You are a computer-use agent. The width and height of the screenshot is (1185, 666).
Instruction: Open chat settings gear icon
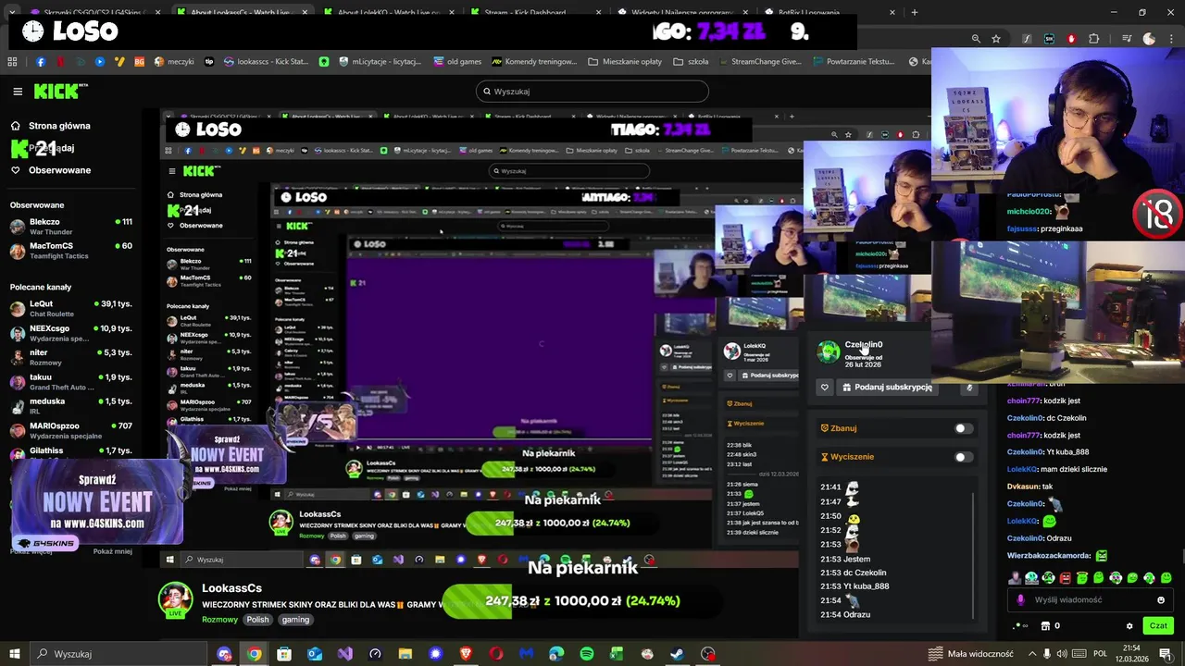tap(1129, 626)
